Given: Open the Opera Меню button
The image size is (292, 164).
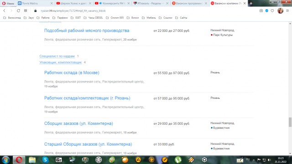Looking at the screenshot, I should coord(8,3).
